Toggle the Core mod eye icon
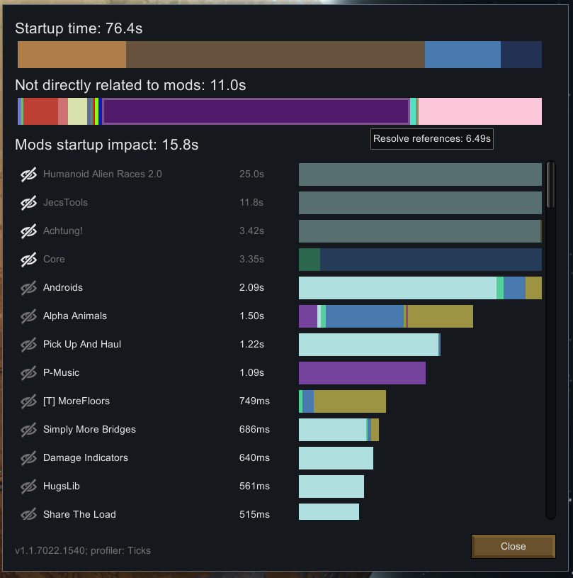This screenshot has width=573, height=578. [x=28, y=260]
